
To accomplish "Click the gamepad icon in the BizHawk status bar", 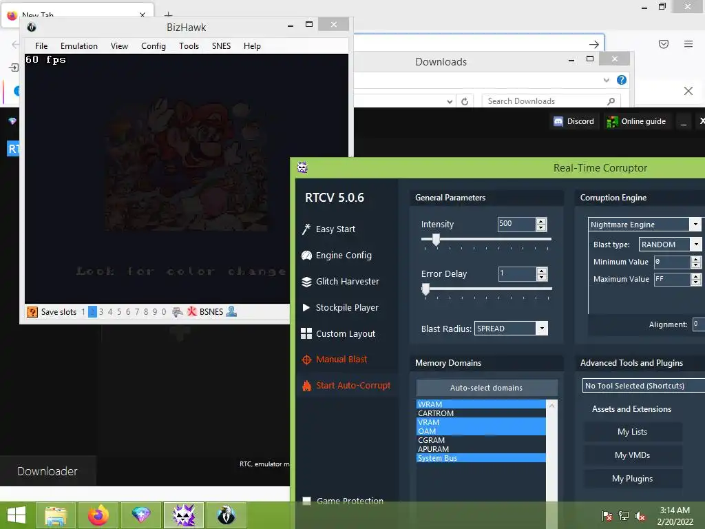I will click(x=178, y=312).
